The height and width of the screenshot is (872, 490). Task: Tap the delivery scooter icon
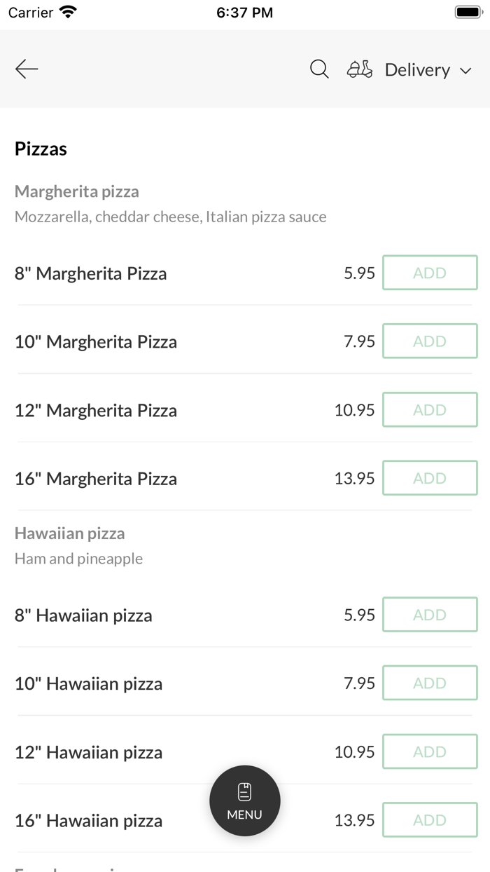tap(360, 69)
